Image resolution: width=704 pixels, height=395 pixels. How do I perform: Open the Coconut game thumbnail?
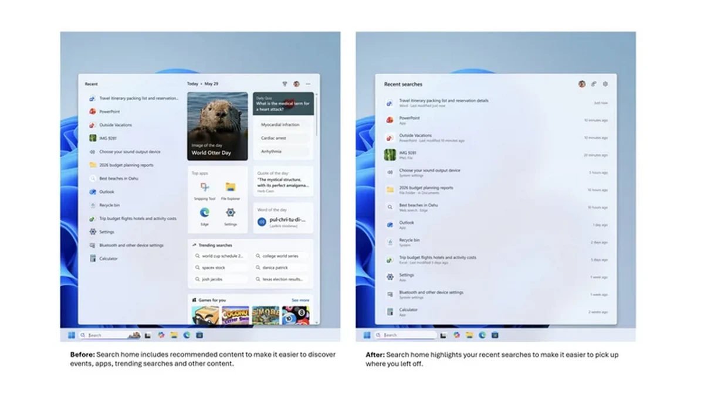point(236,315)
